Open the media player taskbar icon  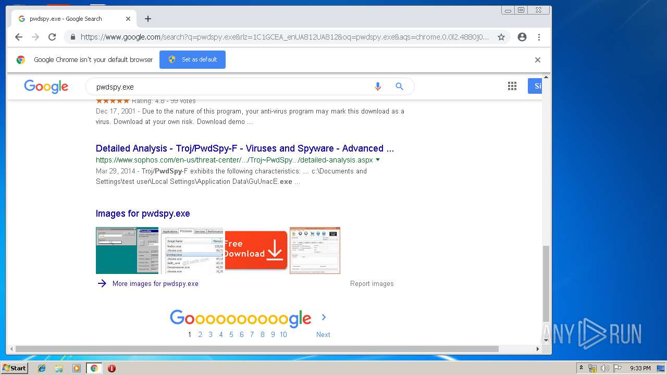tap(77, 368)
